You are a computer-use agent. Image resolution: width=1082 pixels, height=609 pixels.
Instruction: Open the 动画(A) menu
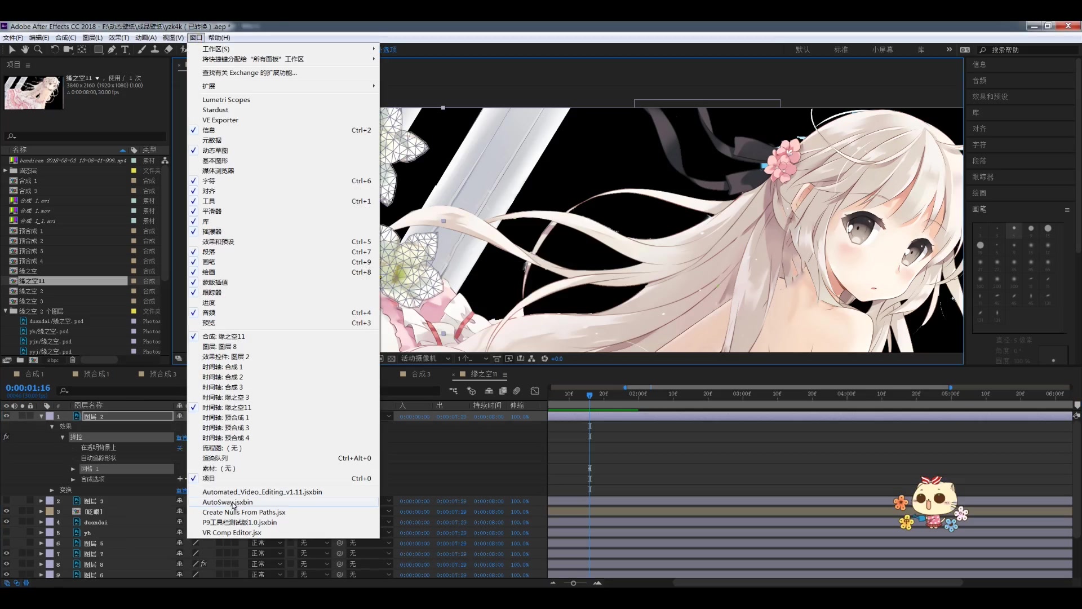(x=146, y=38)
